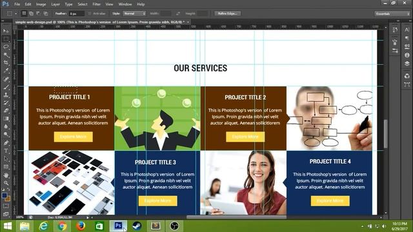
Task: Open the Window menu
Action: tap(125, 5)
